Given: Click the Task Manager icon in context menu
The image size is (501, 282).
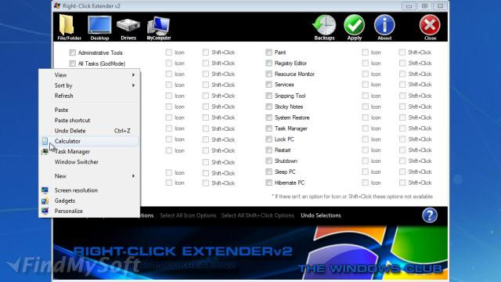Looking at the screenshot, I should click(45, 151).
